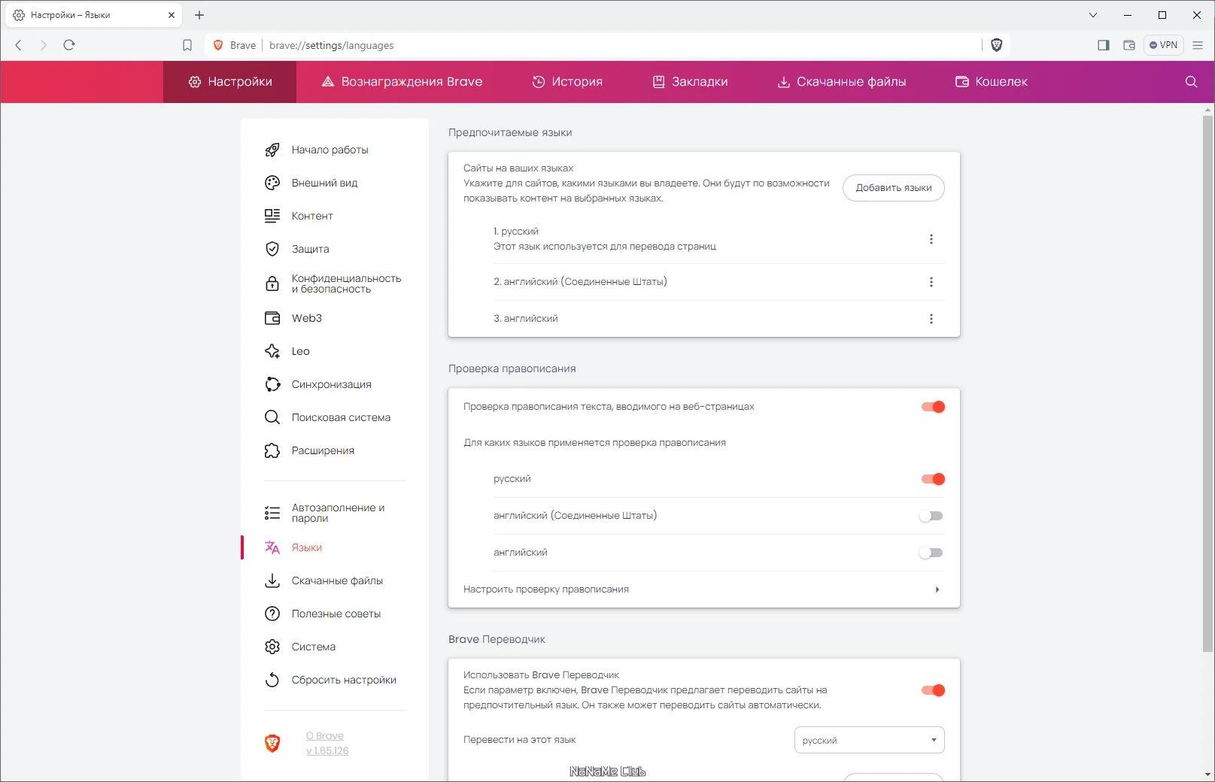The height and width of the screenshot is (782, 1215).
Task: Select the Настройки – Языки browser tab
Action: coord(94,15)
